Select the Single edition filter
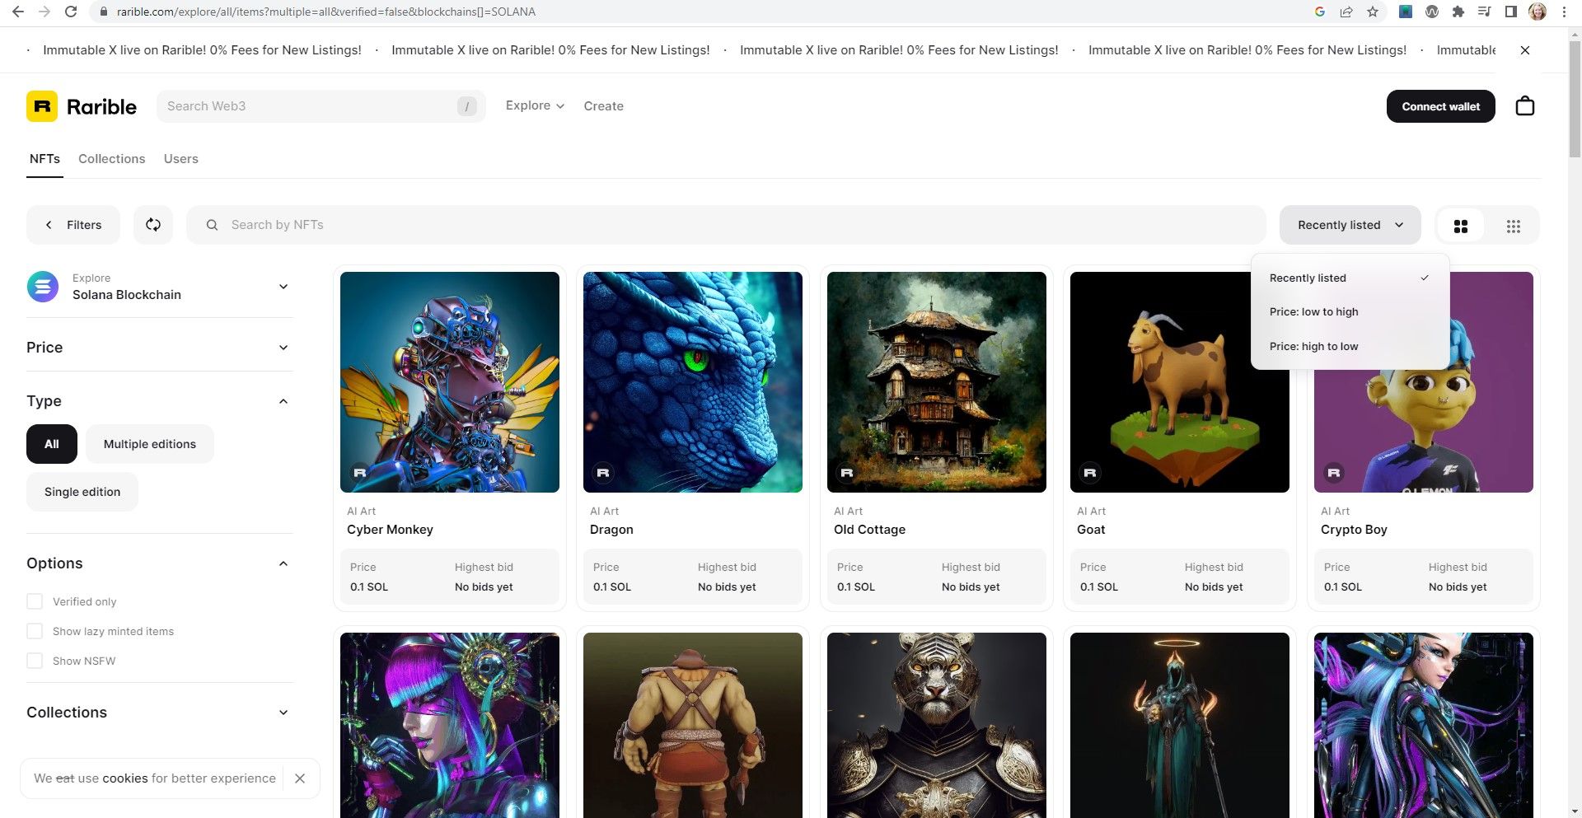1582x818 pixels. pyautogui.click(x=82, y=491)
